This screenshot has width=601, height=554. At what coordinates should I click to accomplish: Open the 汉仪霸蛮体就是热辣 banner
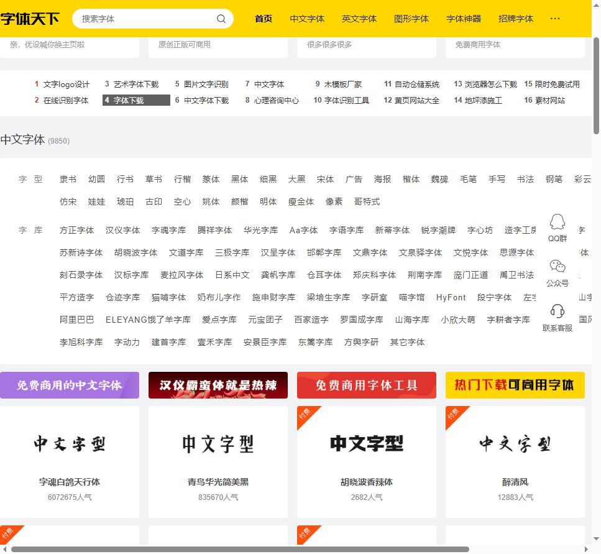point(218,385)
